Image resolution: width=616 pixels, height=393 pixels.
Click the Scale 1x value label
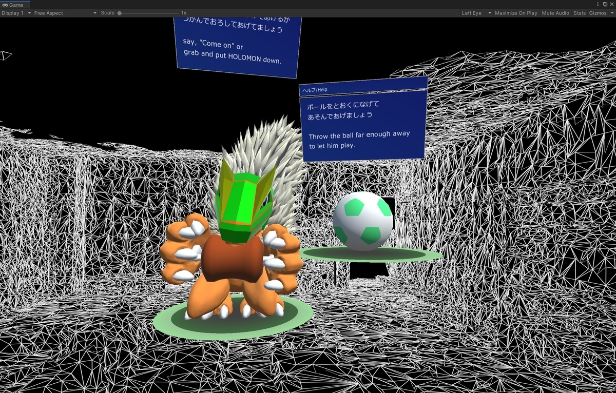point(184,13)
